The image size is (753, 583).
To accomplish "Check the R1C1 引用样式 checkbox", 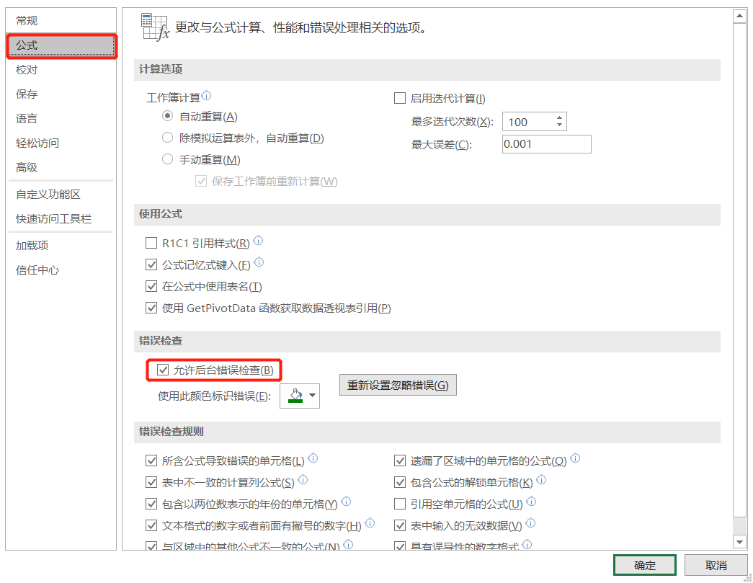I will [x=151, y=244].
